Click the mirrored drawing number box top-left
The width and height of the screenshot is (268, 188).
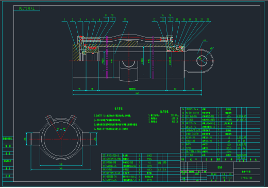click(x=27, y=8)
